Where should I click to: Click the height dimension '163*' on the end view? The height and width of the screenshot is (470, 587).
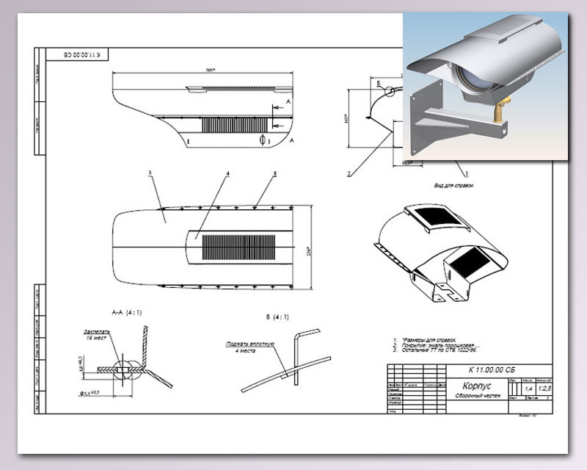(x=346, y=118)
